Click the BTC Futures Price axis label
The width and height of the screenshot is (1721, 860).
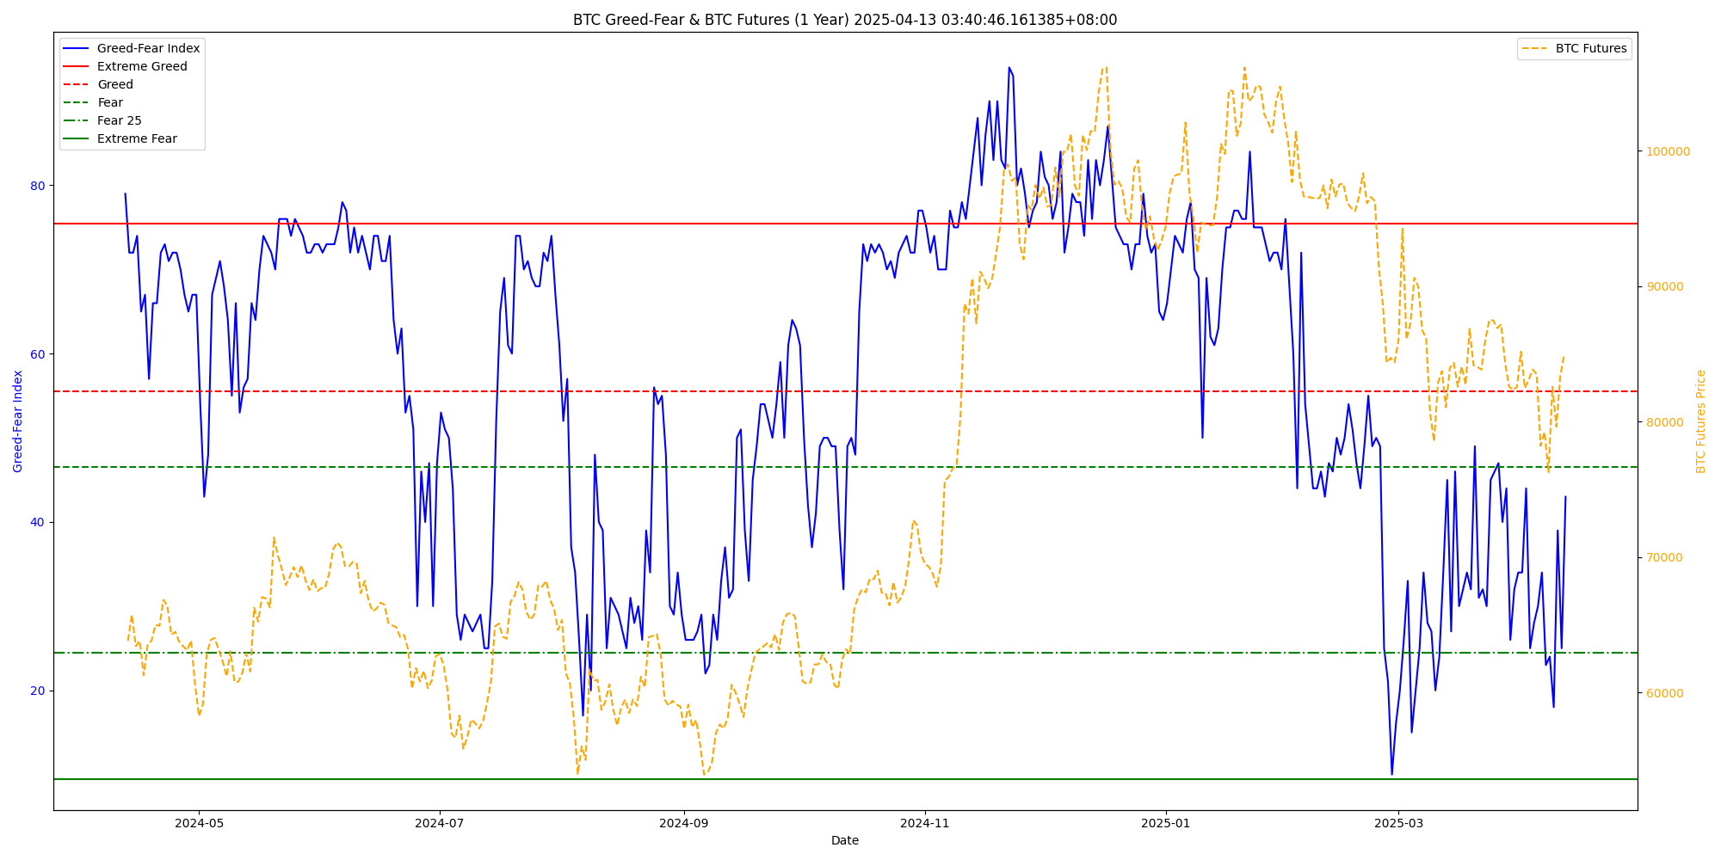1701,421
